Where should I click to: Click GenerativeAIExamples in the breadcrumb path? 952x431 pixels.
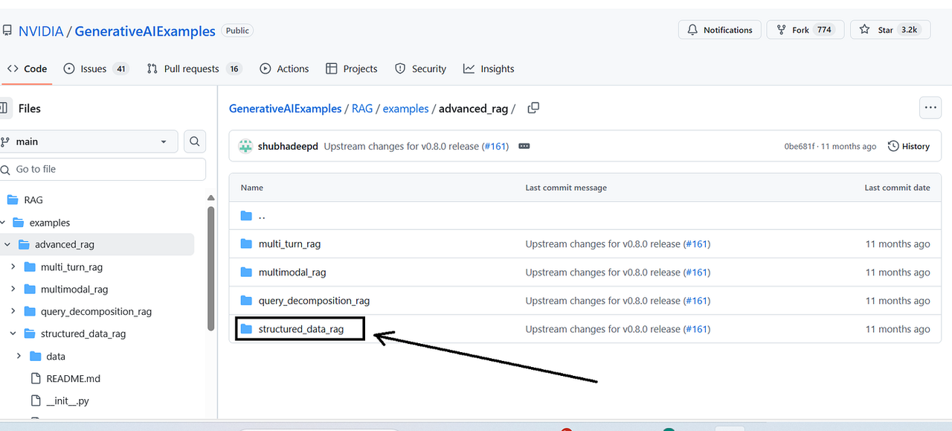point(285,109)
